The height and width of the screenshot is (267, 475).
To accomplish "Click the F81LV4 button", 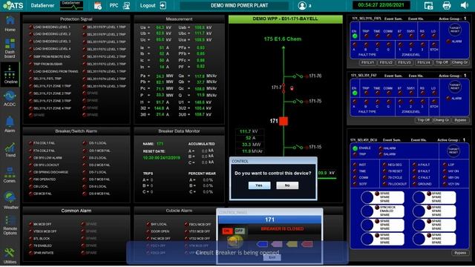I will 423,62.
